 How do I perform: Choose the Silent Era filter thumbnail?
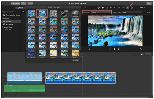75,13
